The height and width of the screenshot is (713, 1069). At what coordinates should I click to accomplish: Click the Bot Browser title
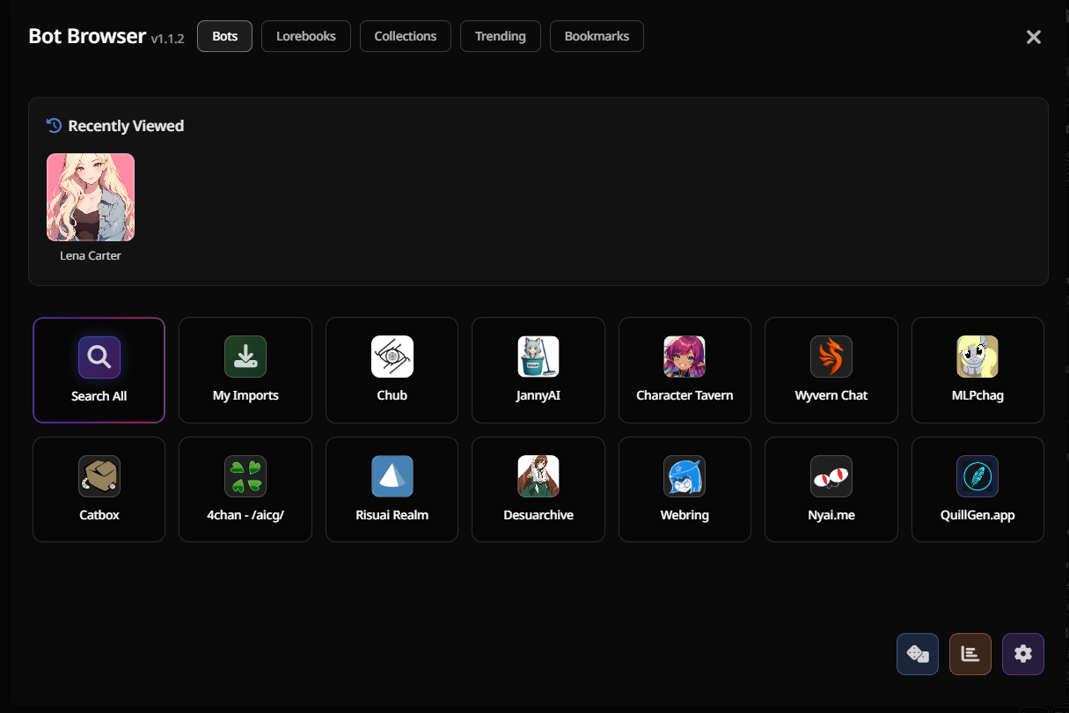[87, 36]
